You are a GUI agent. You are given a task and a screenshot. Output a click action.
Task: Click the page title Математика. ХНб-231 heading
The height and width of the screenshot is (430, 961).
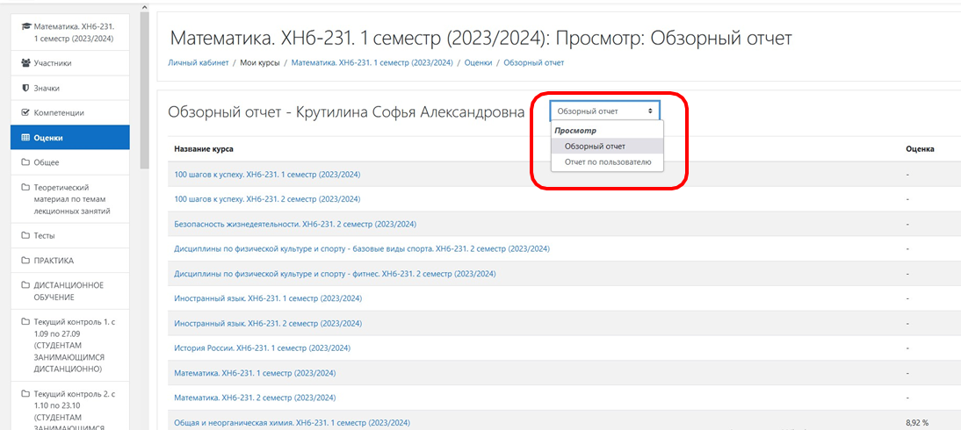click(x=480, y=39)
